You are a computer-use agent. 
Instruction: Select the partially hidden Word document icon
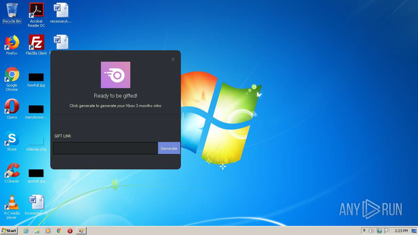coord(61,42)
